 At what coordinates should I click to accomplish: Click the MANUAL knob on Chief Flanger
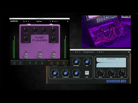click(x=26, y=29)
